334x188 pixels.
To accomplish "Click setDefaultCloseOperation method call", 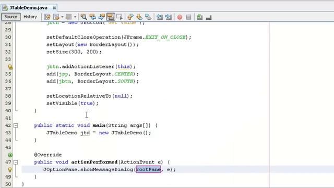I will (x=83, y=37).
